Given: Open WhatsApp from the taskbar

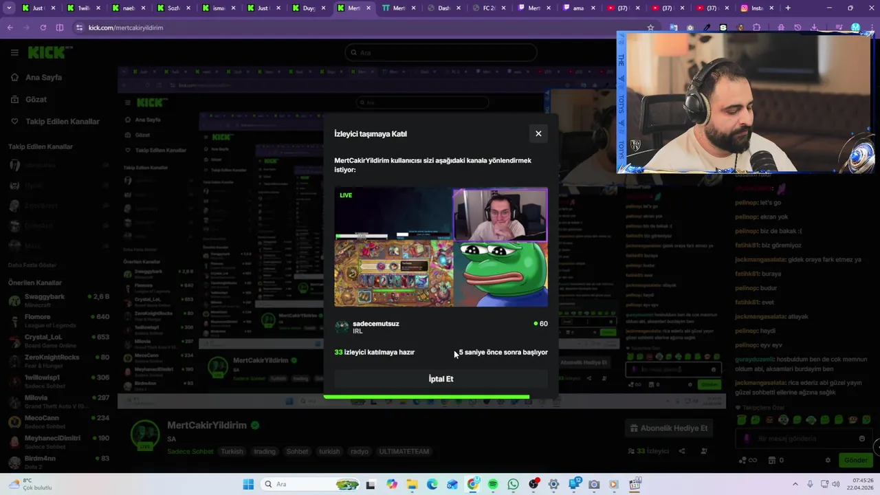Looking at the screenshot, I should click(x=513, y=484).
